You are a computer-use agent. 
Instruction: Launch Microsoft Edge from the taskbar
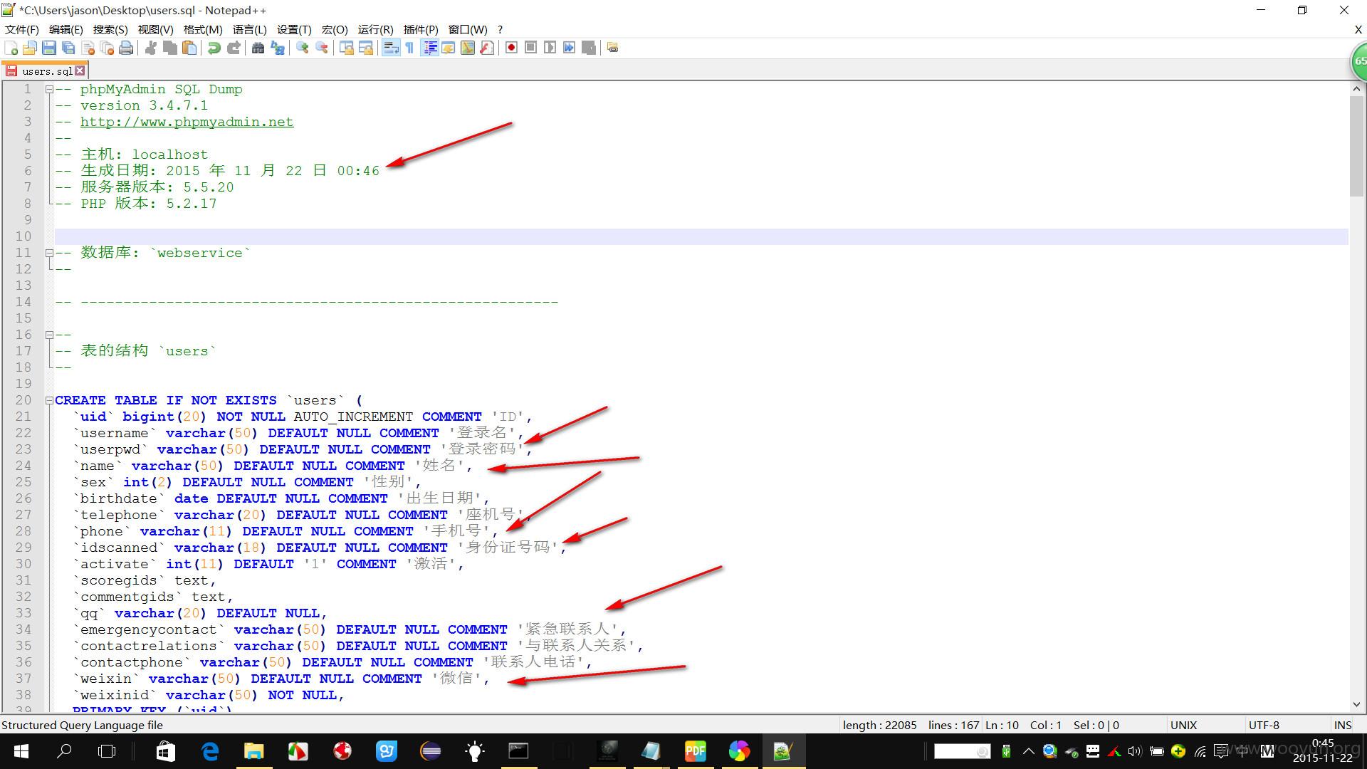210,751
